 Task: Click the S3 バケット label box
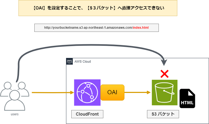(163, 114)
